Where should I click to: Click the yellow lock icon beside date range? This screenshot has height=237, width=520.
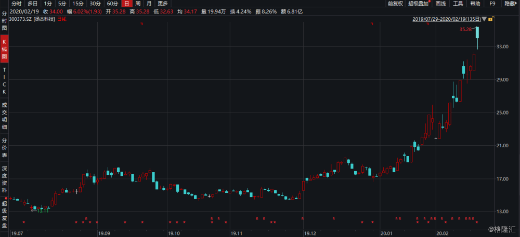click(x=490, y=19)
